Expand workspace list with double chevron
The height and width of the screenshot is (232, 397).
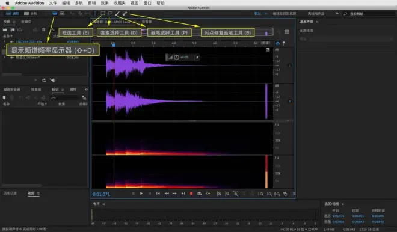pyautogui.click(x=337, y=13)
